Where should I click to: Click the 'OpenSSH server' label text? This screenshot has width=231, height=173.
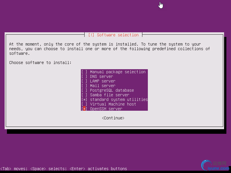coord(106,109)
